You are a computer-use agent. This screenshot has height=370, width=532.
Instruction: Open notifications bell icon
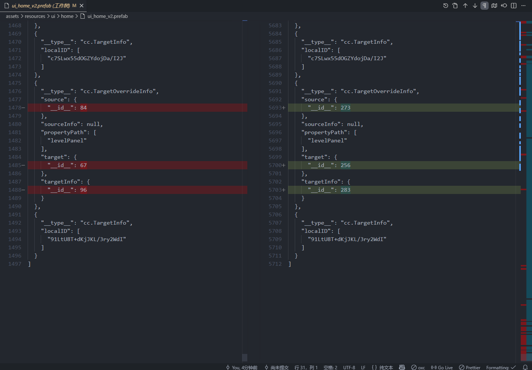(525, 367)
